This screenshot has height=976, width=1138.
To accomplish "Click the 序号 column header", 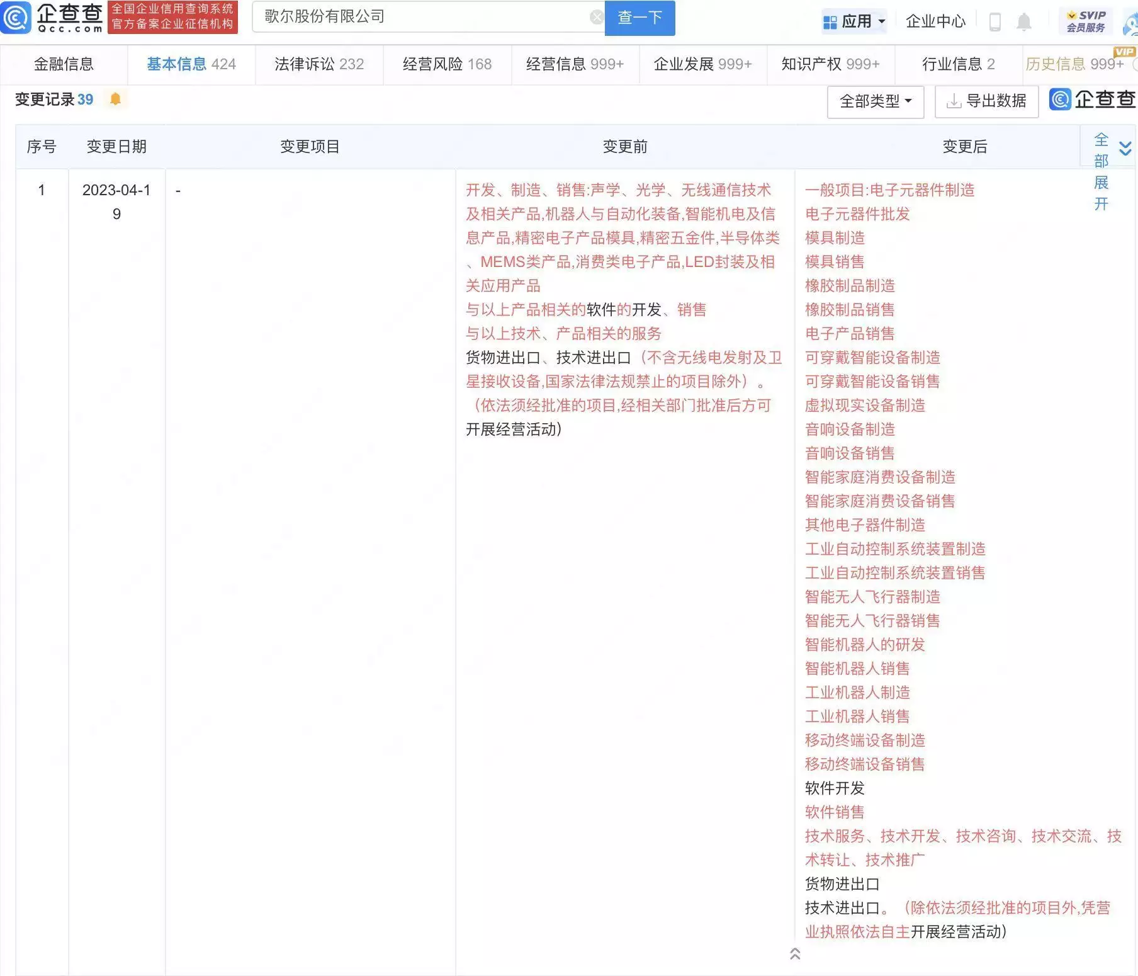I will pos(42,147).
